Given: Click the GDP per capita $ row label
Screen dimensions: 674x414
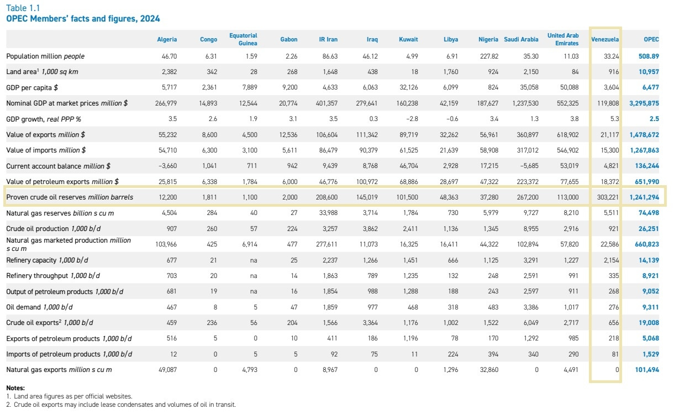Looking at the screenshot, I should [33, 87].
